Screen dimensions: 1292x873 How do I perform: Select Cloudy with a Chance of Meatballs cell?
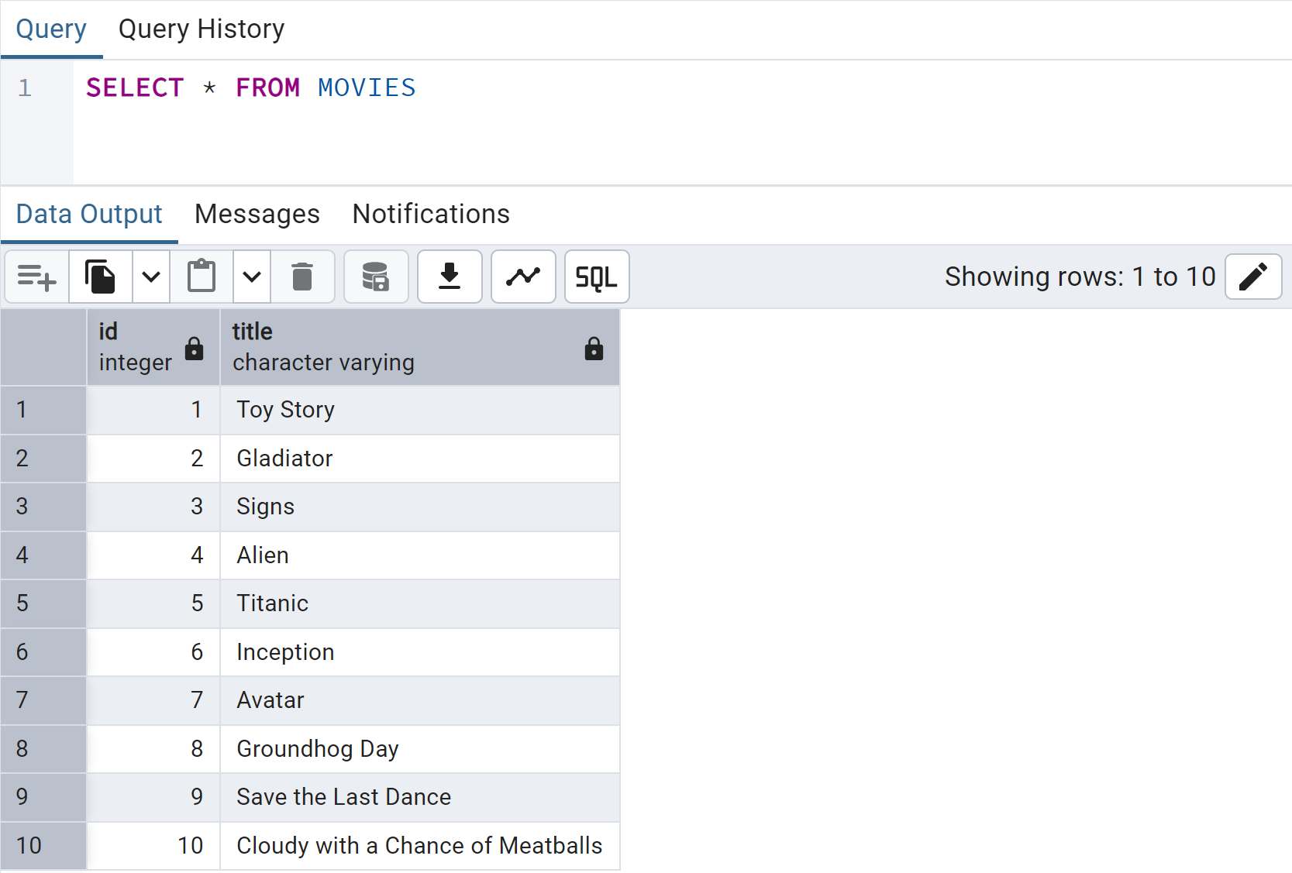pos(420,846)
